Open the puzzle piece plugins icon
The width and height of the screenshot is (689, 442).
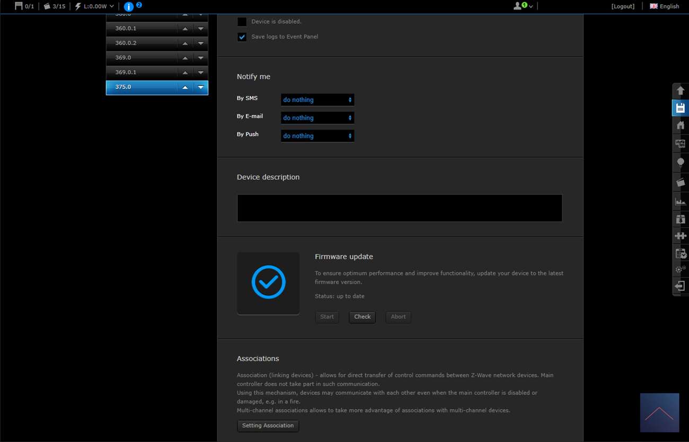tap(681, 236)
